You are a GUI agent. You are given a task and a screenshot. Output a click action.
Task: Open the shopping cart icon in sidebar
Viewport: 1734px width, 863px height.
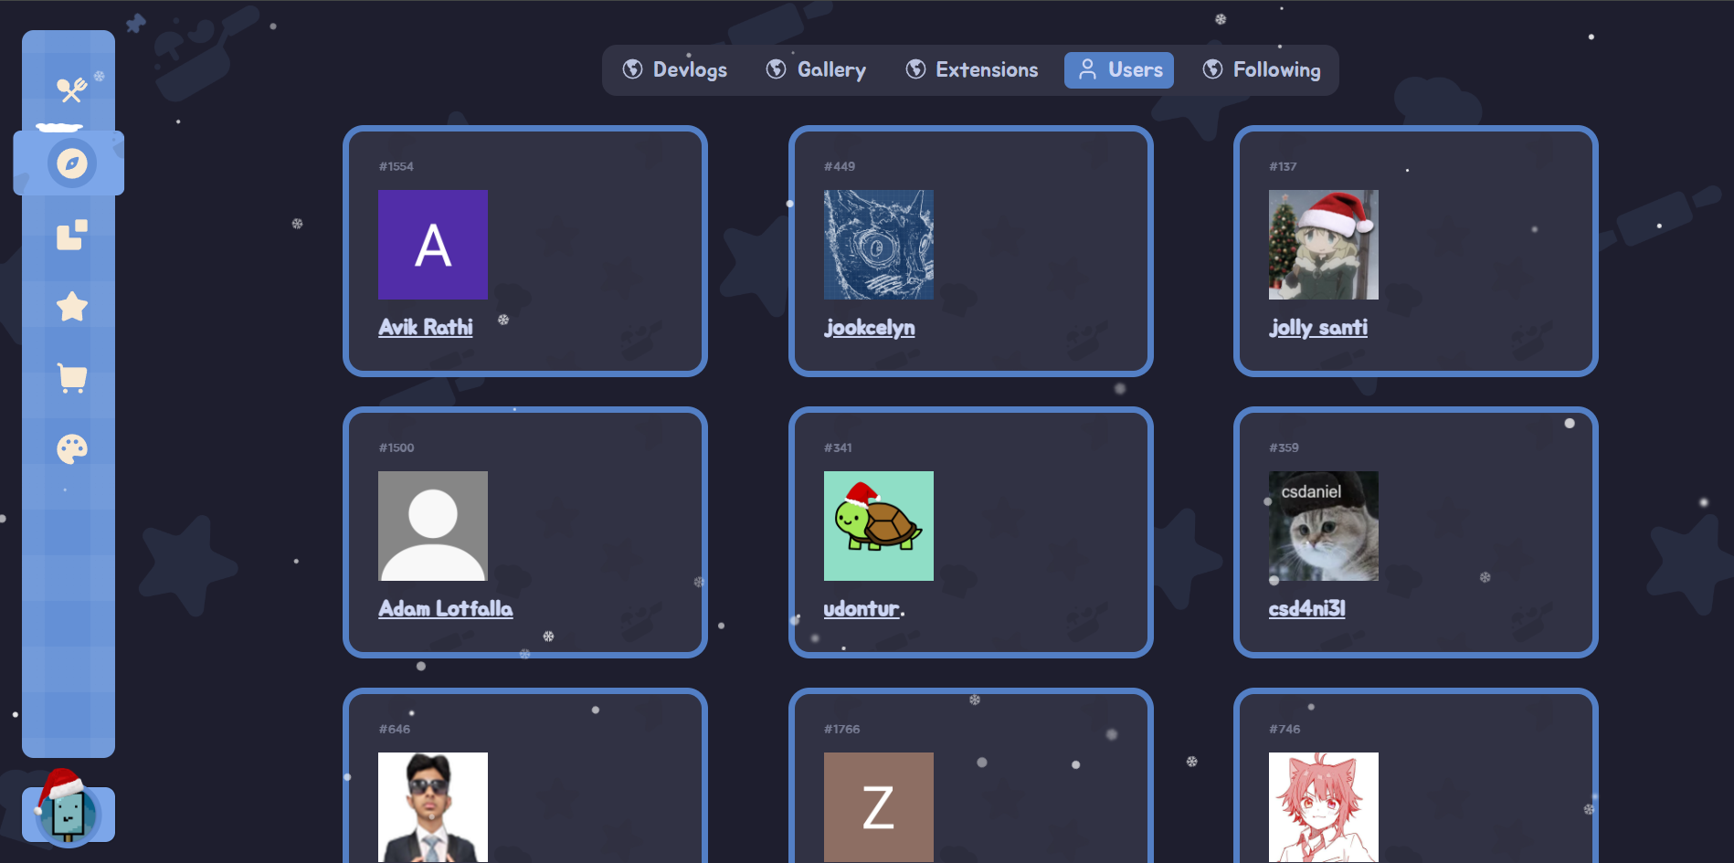coord(71,377)
